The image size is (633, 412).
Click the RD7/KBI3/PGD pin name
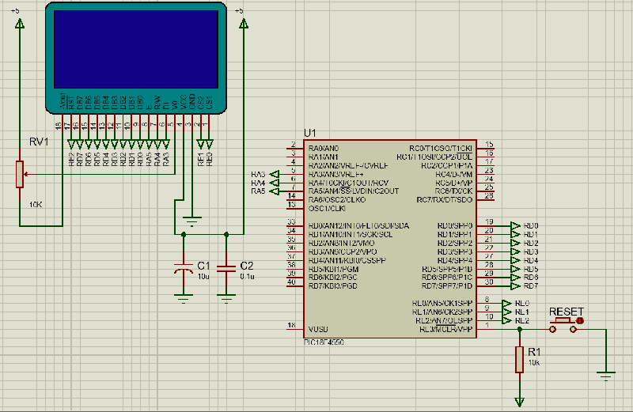[332, 286]
